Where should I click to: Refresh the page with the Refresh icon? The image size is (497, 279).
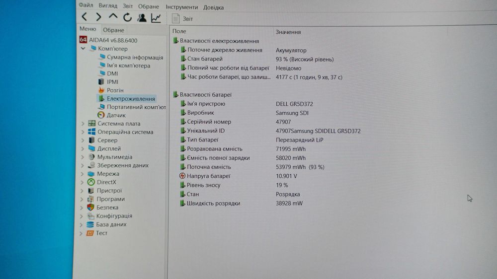tap(127, 17)
